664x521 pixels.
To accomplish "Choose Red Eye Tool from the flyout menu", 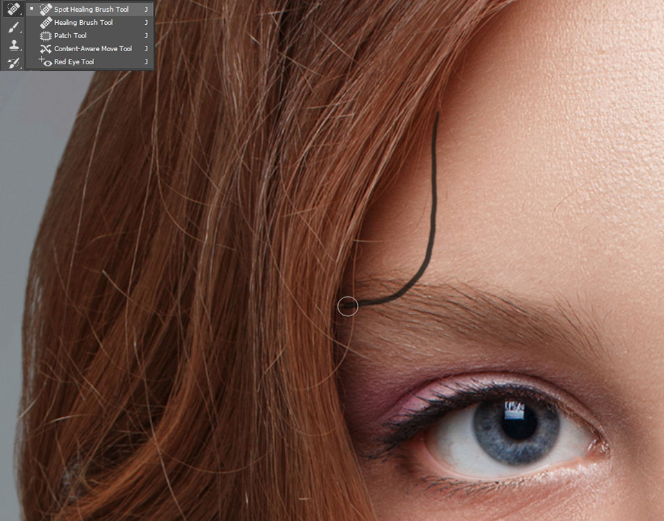I will pyautogui.click(x=74, y=62).
